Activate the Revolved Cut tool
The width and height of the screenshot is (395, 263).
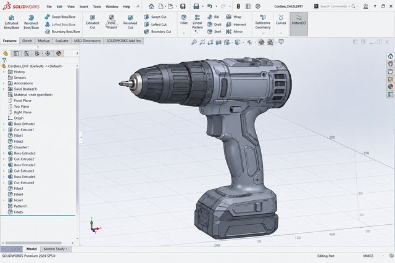pyautogui.click(x=130, y=22)
